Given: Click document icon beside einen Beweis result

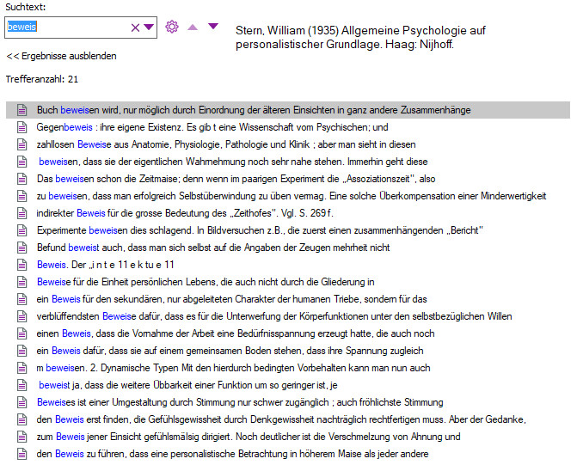Looking at the screenshot, I should (x=22, y=333).
